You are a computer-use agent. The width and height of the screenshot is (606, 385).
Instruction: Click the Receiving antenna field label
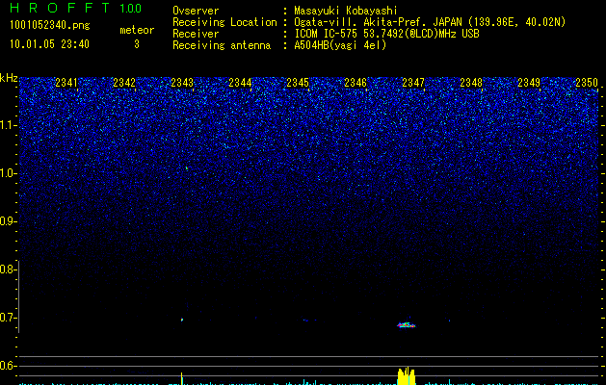tap(222, 45)
